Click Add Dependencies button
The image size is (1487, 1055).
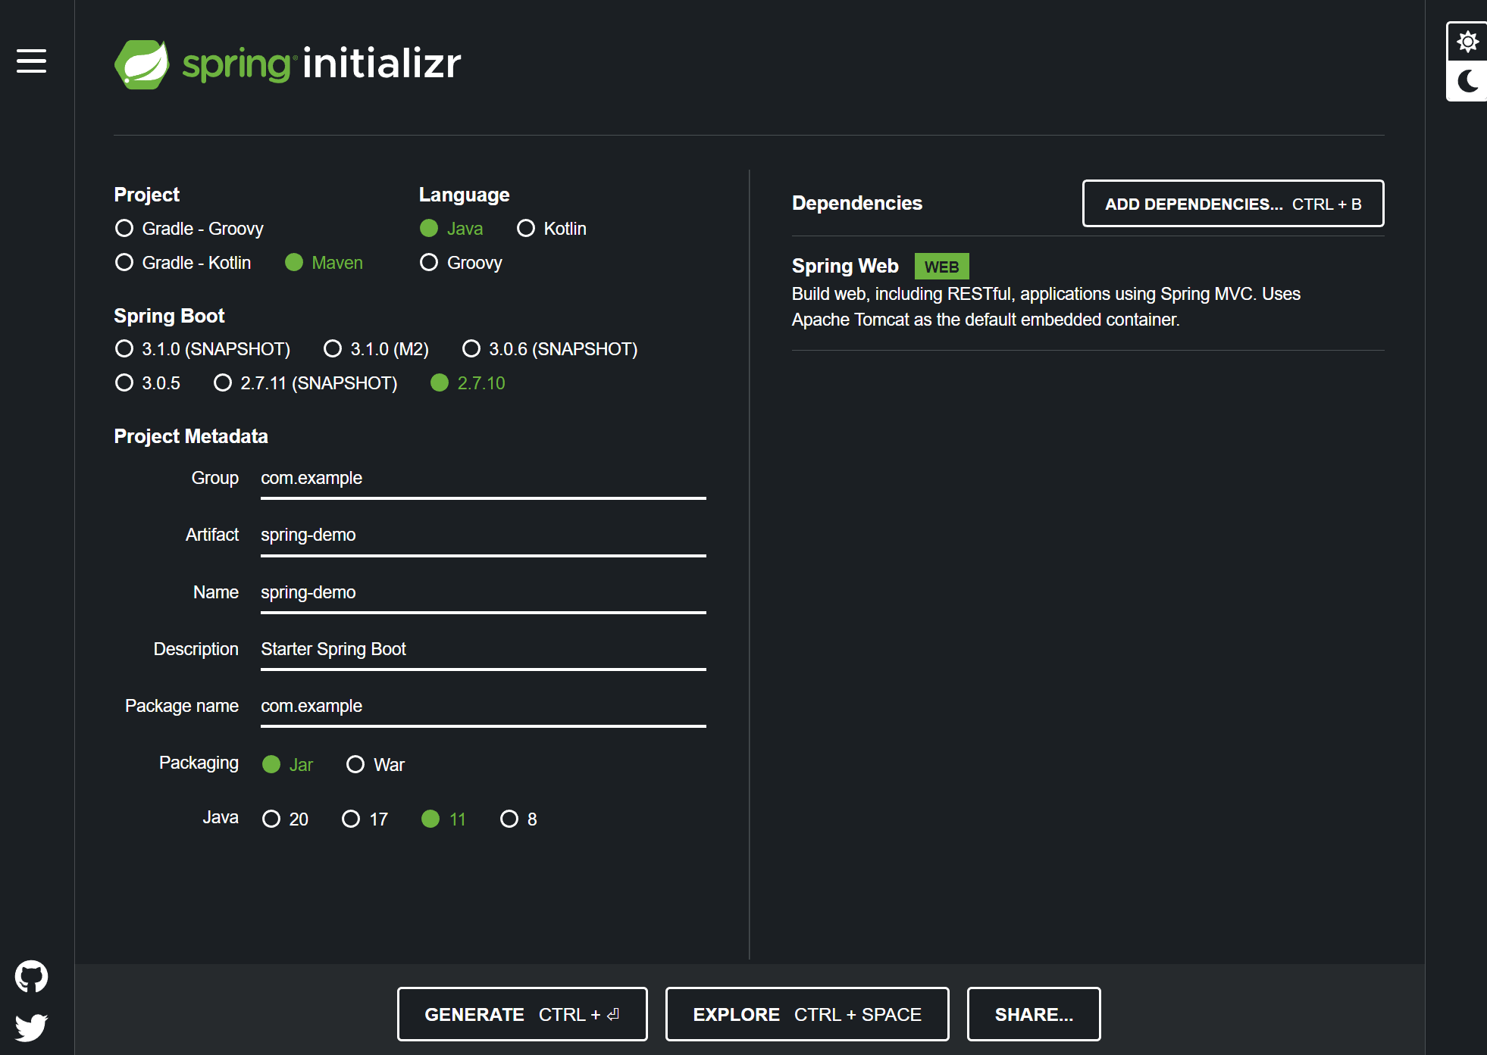[x=1233, y=204]
